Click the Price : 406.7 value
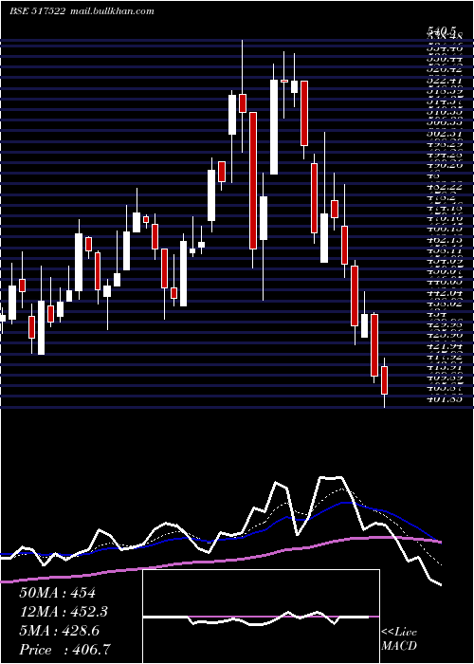This screenshot has width=474, height=664. coord(65,650)
